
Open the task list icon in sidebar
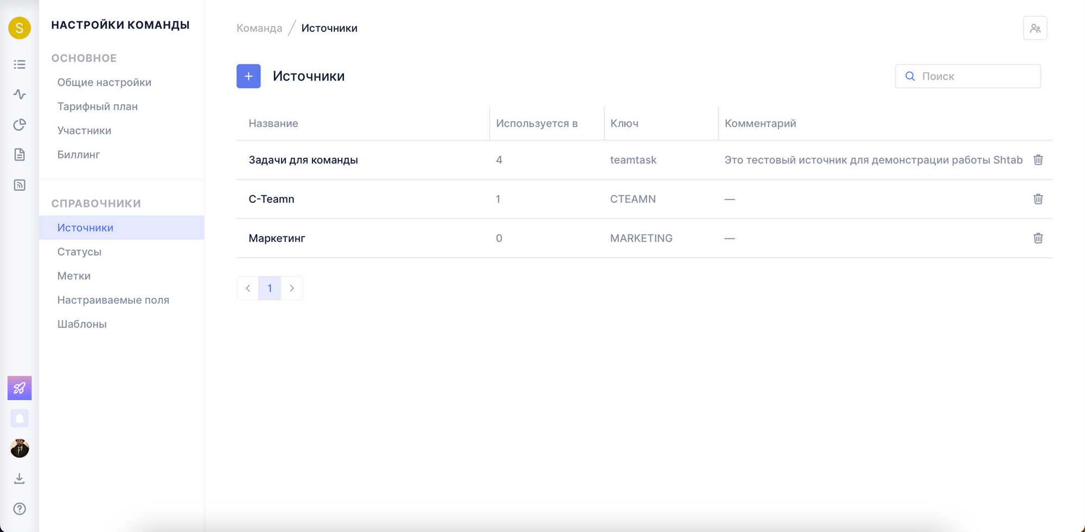pyautogui.click(x=20, y=65)
